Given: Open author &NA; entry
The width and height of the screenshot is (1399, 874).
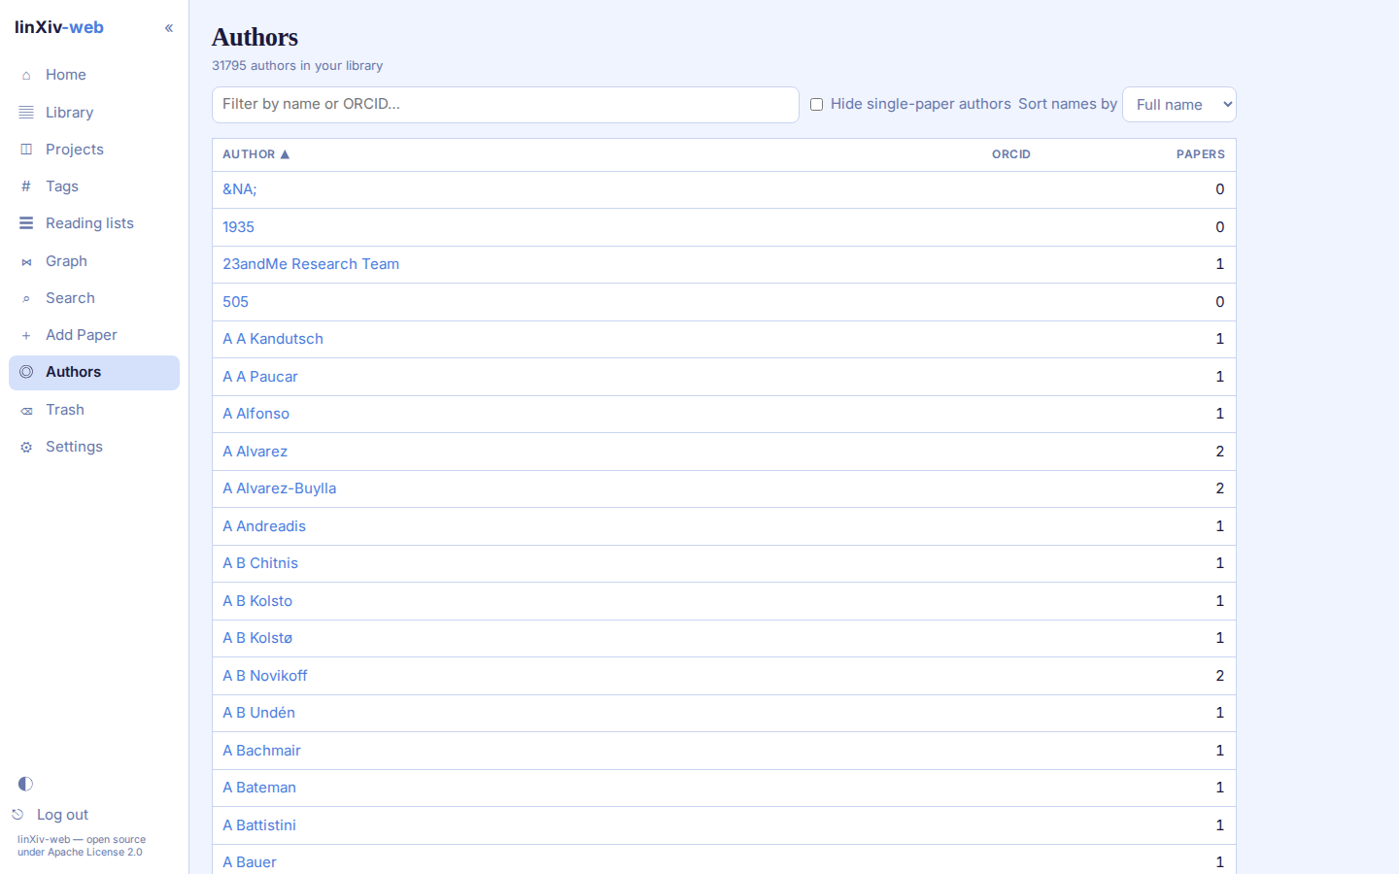Looking at the screenshot, I should (240, 189).
